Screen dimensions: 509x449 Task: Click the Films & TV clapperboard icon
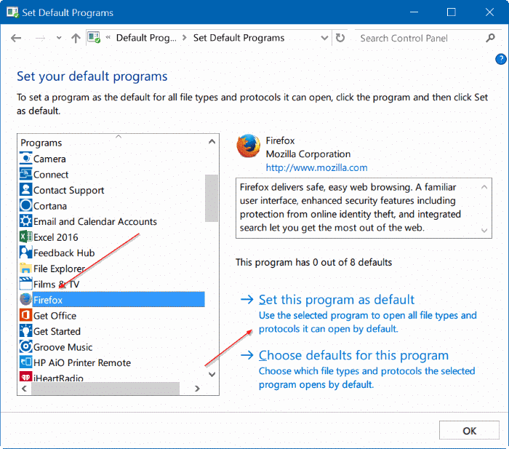(25, 284)
